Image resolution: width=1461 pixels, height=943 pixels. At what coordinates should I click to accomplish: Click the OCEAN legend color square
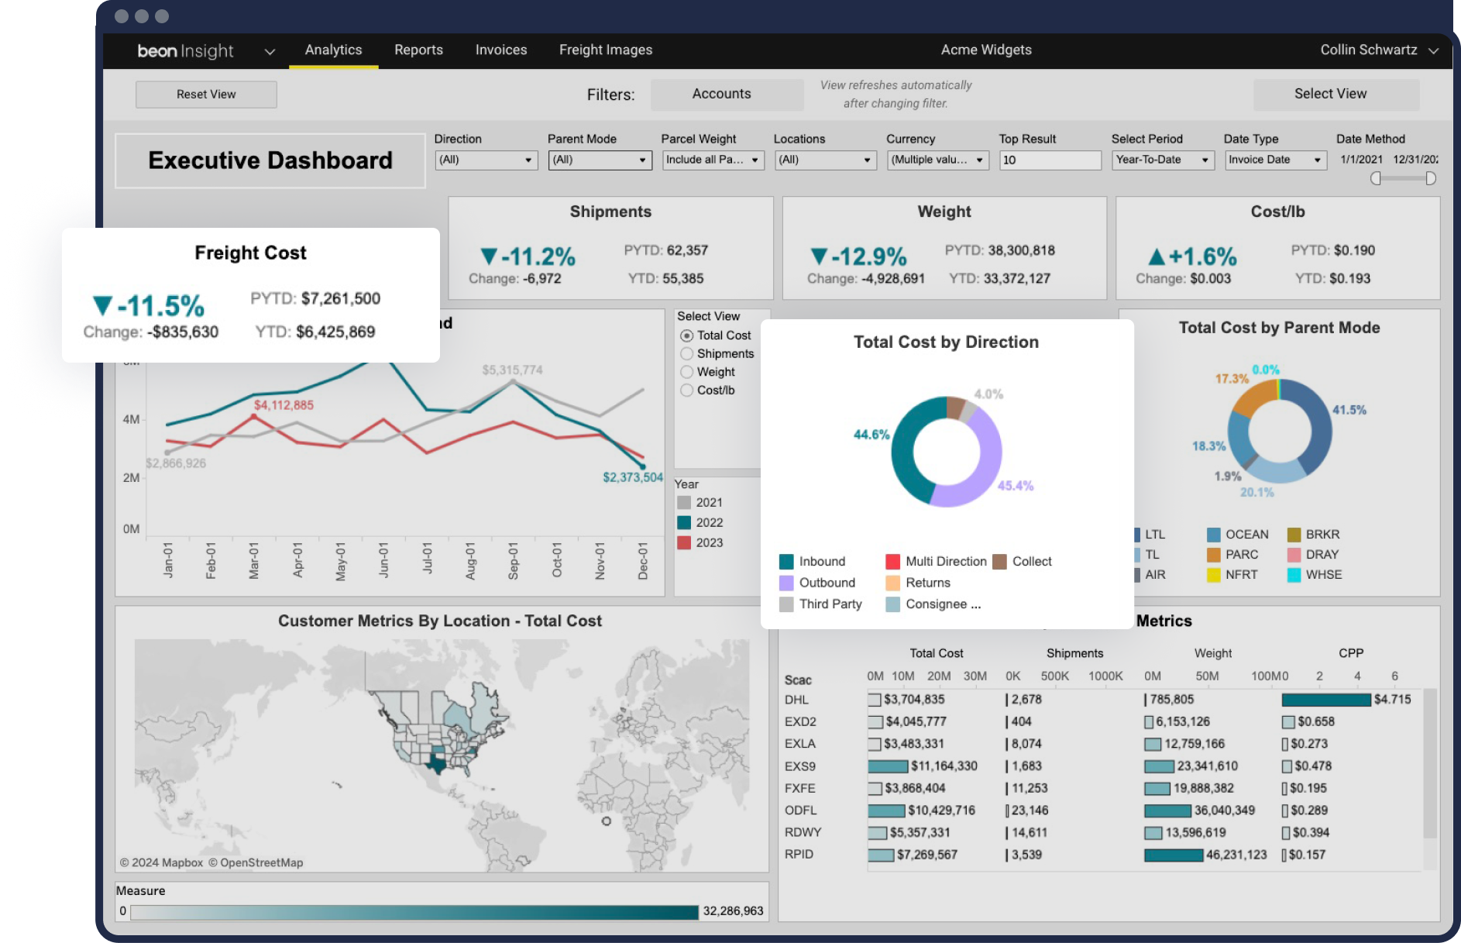pos(1213,535)
